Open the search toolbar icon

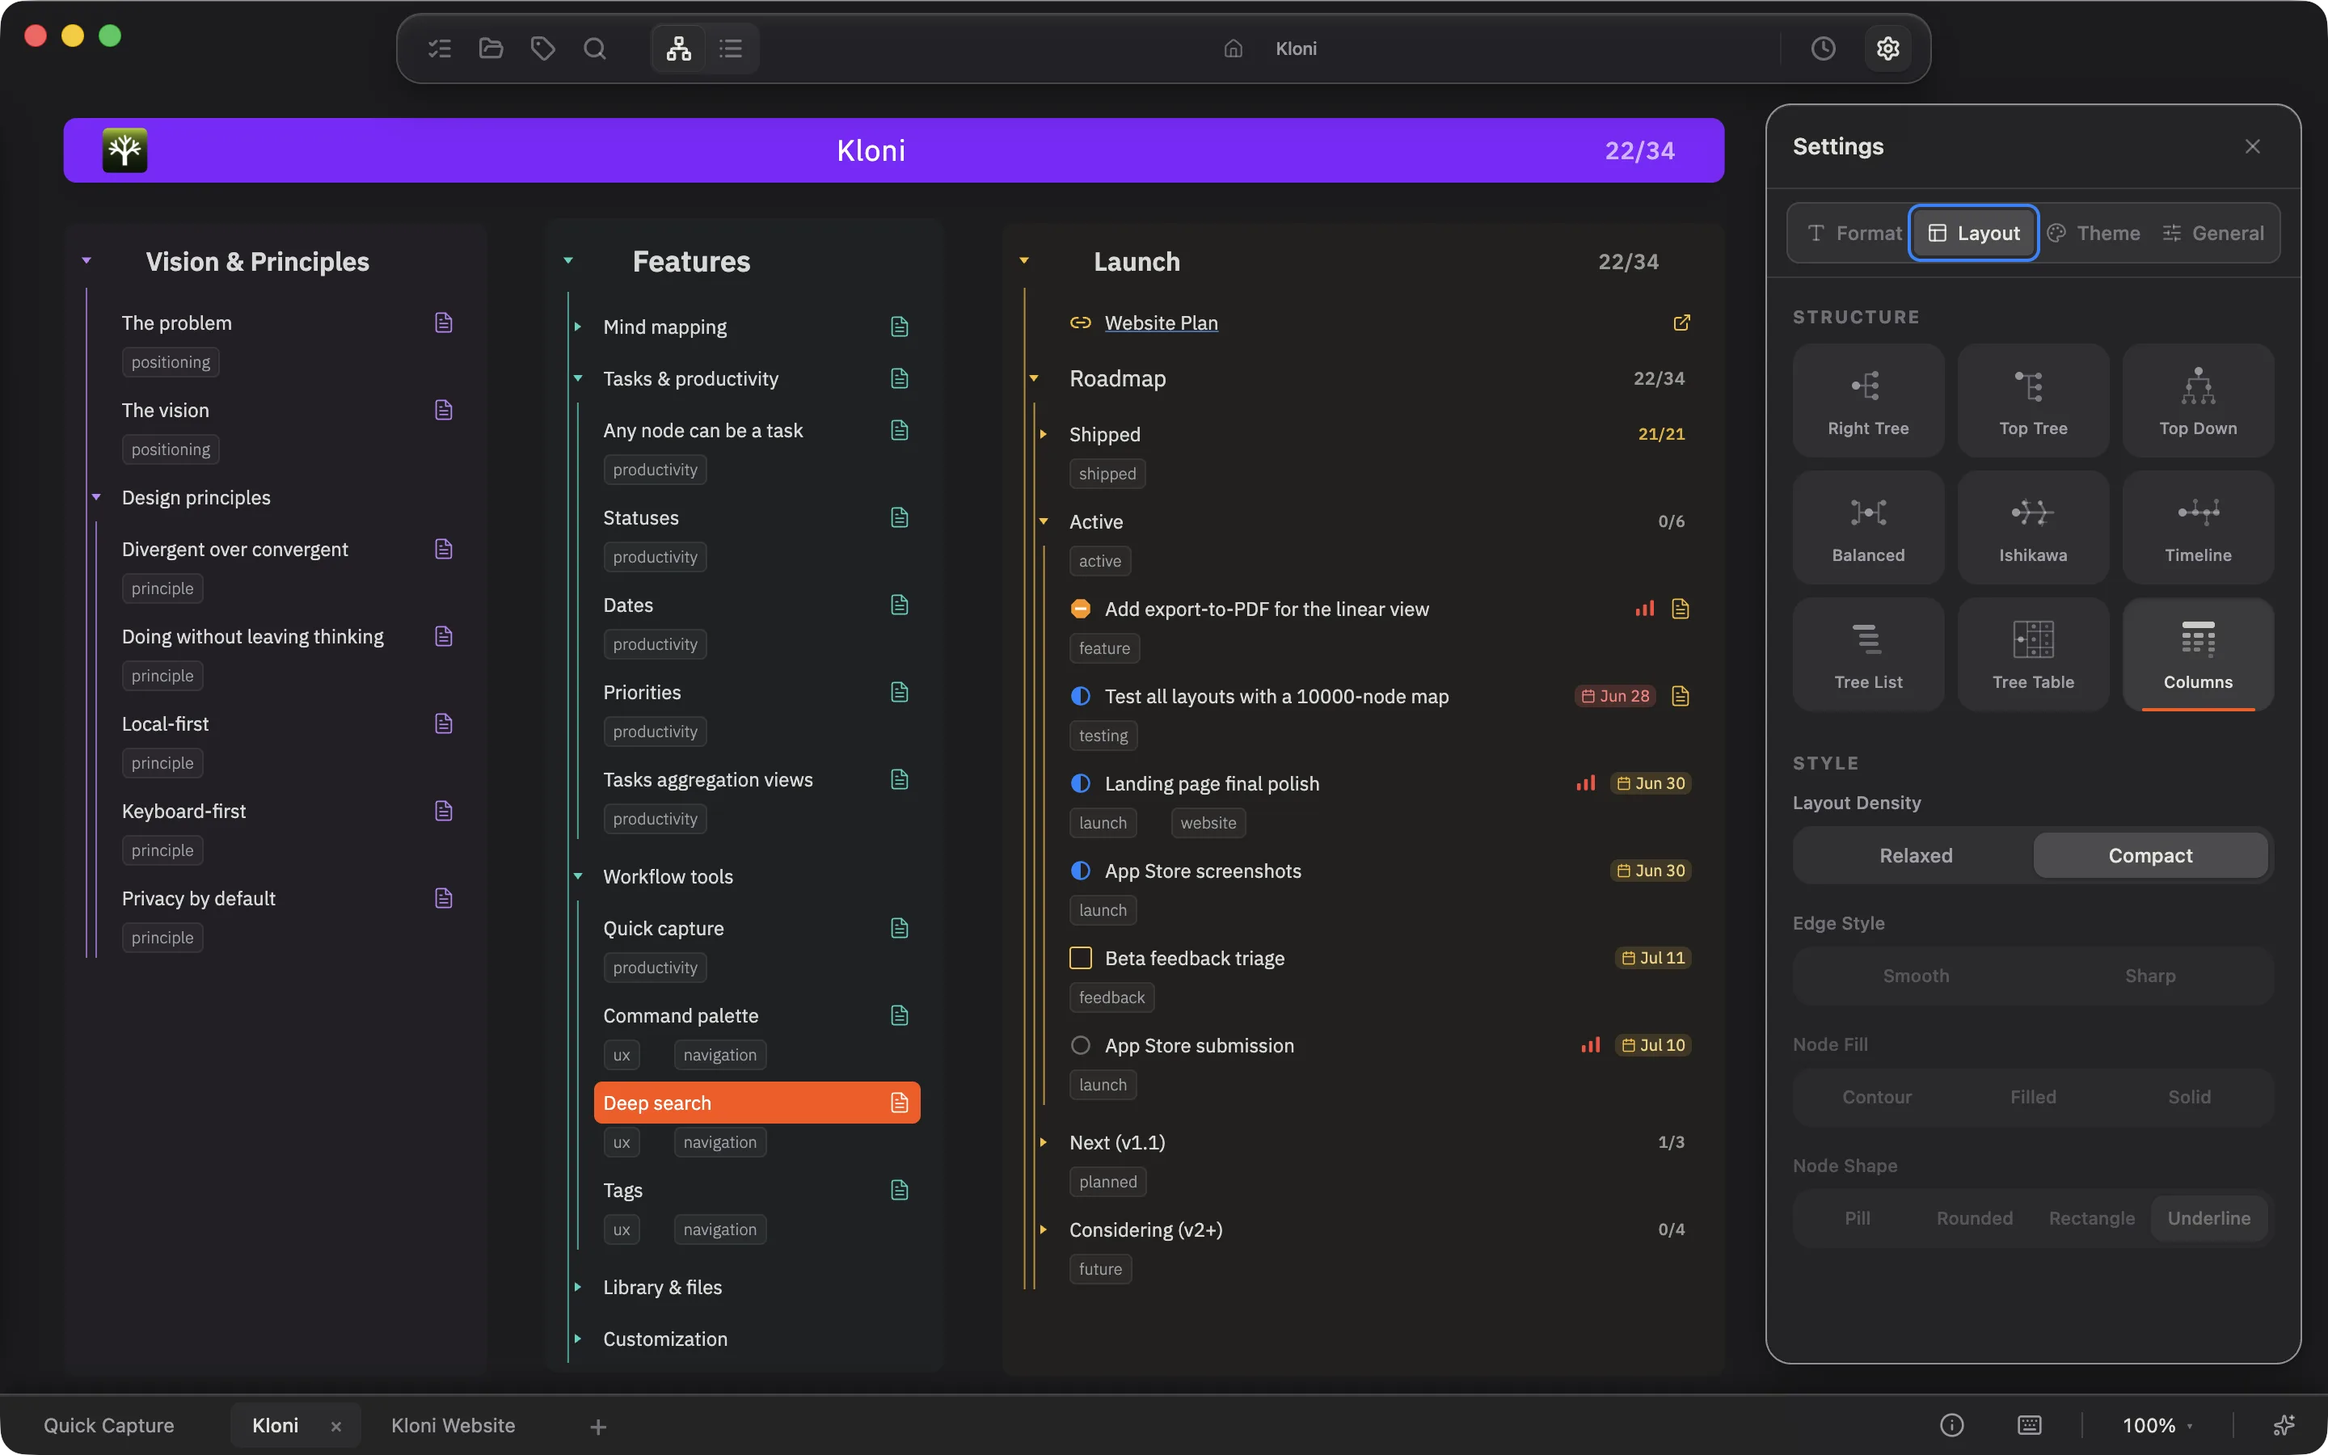(594, 48)
